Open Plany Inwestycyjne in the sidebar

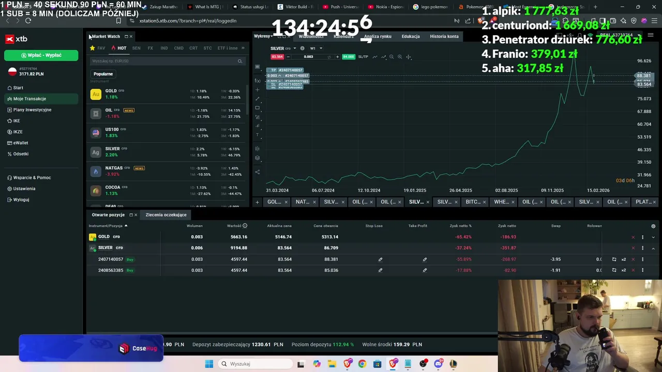(29, 110)
